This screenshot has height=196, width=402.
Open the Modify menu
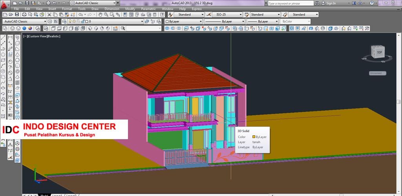coord(130,9)
